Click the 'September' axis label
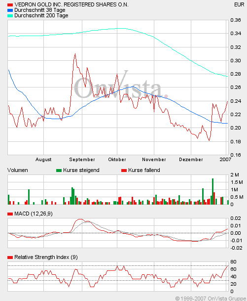The width and height of the screenshot is (247, 301). pos(82,160)
